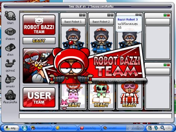
Task: Toggle green slot button on top empty slot
Action: 165,15
